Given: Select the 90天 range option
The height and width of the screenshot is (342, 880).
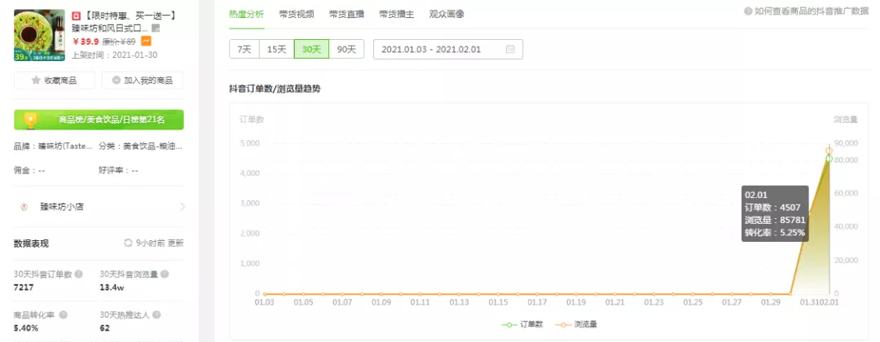Looking at the screenshot, I should coord(346,50).
